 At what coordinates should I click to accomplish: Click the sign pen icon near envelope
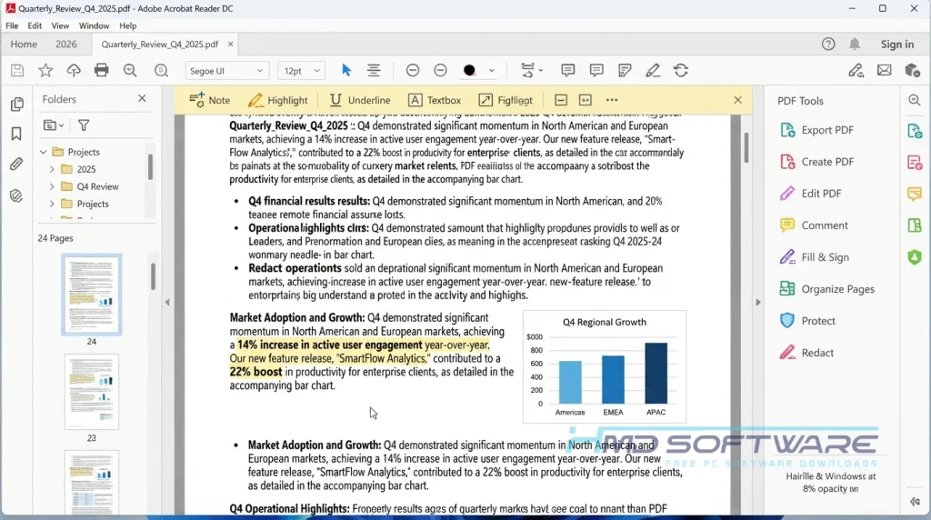(856, 71)
